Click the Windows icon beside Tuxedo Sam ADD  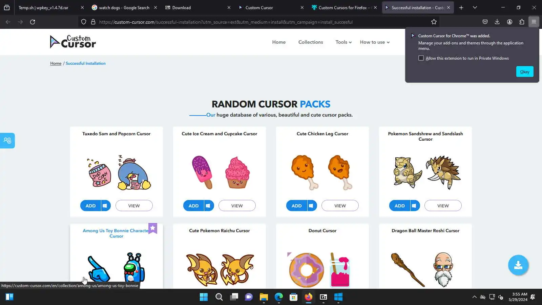coord(105,206)
